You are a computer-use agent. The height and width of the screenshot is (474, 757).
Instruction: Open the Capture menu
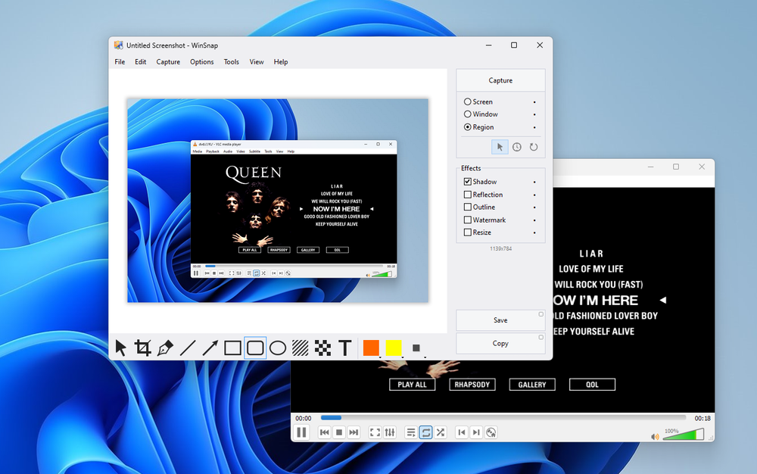pyautogui.click(x=168, y=62)
